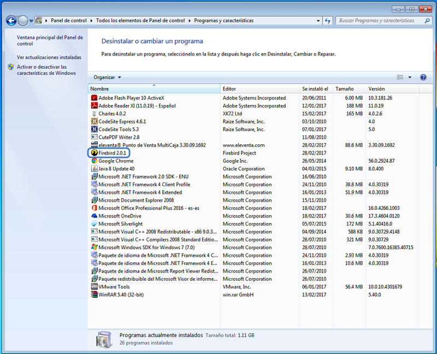Sort by the Editor column header
Image resolution: width=437 pixels, height=354 pixels.
[260, 88]
